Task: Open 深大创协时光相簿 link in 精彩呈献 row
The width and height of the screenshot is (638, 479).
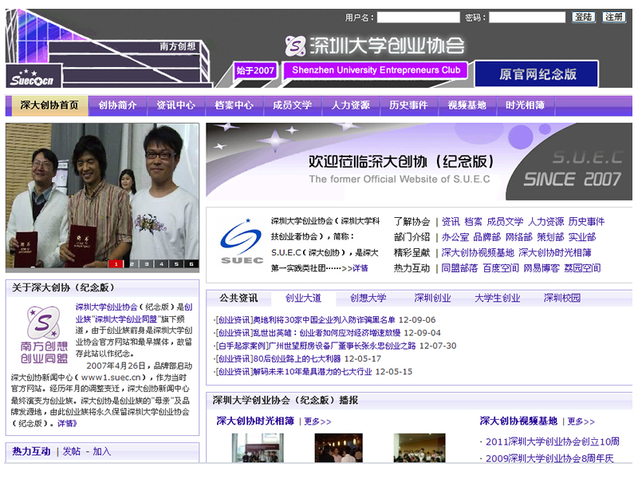Action: 555,252
